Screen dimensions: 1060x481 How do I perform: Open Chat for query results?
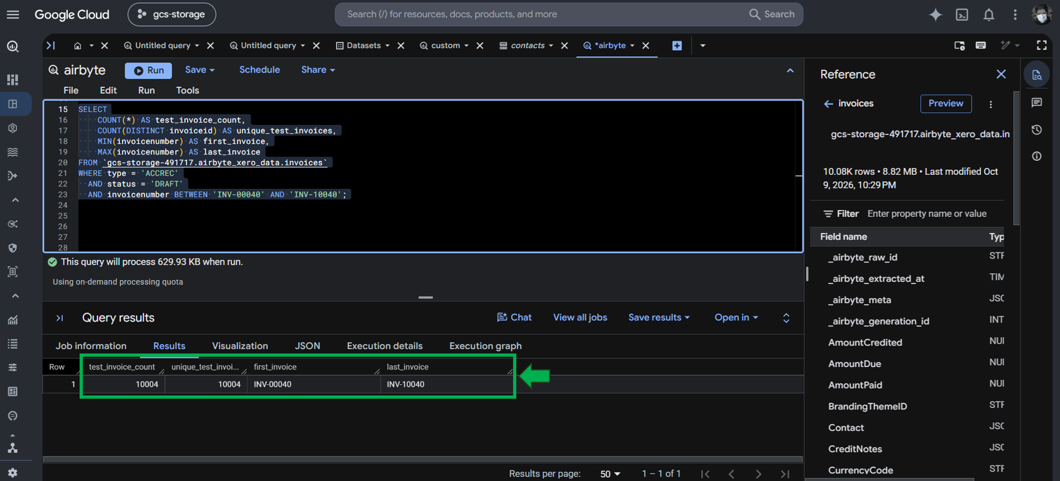515,317
